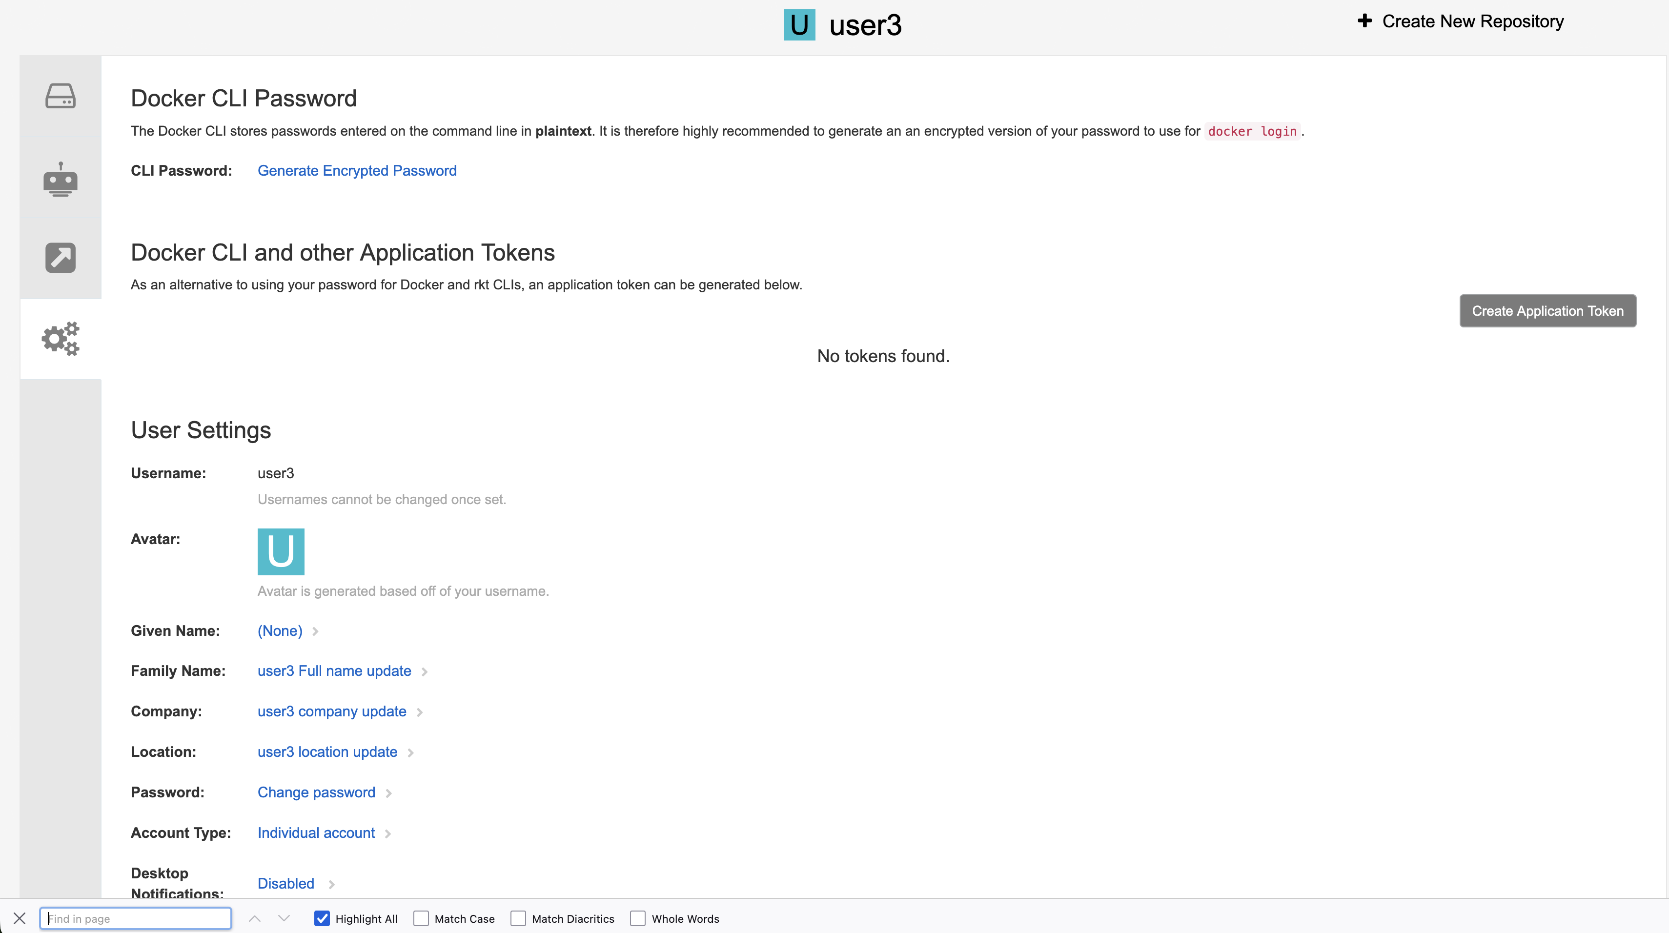The image size is (1669, 933).
Task: Uncheck the Highlight All checkbox
Action: point(322,918)
